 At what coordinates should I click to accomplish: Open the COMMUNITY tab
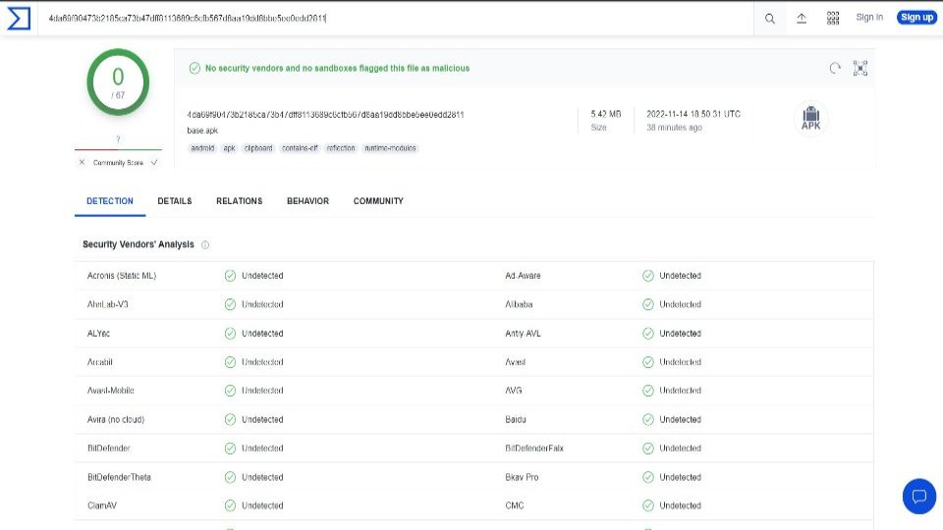point(378,201)
